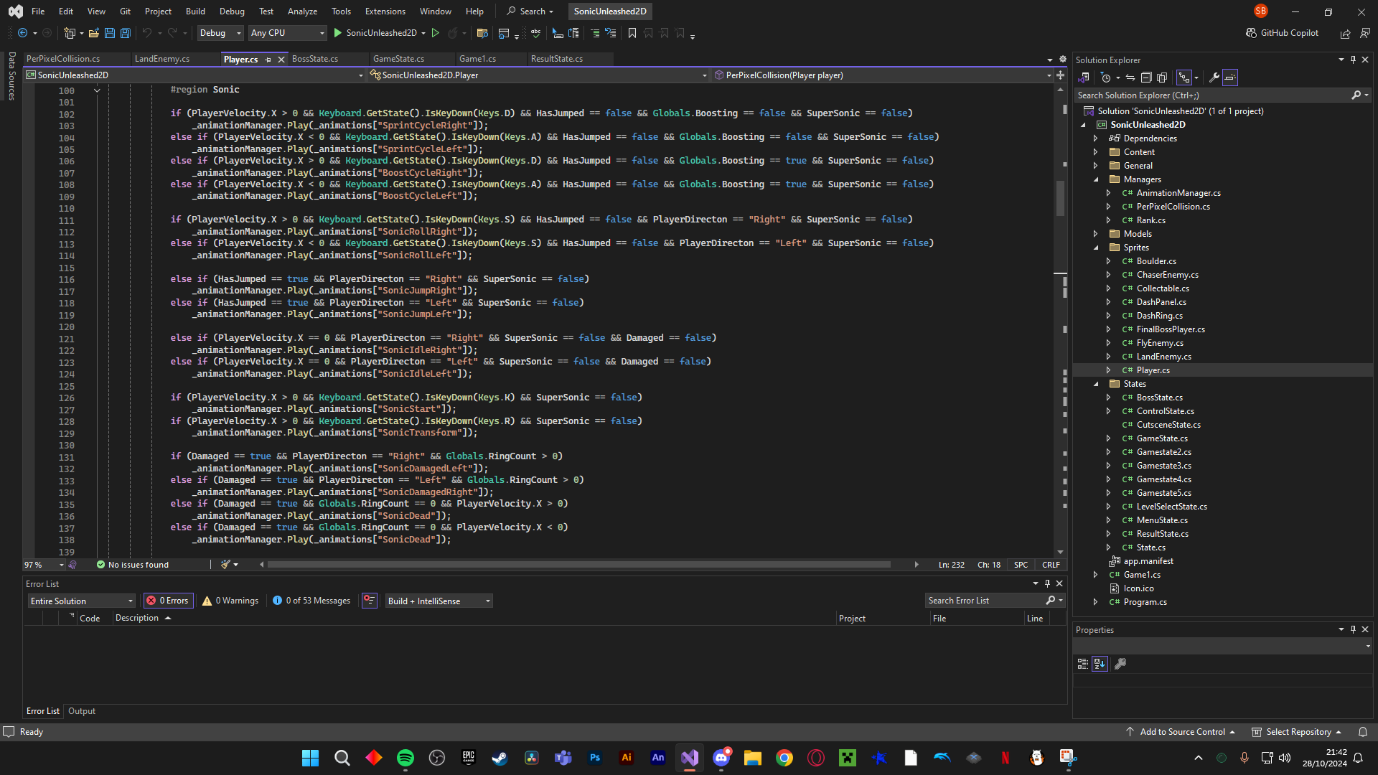The image size is (1378, 775).
Task: Toggle the 0 Errors filter in the Error List
Action: (x=167, y=601)
